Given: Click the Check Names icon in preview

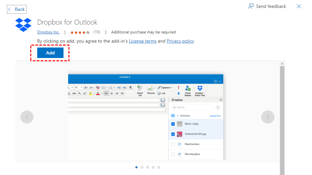Looking at the screenshot, I should coord(188,88).
